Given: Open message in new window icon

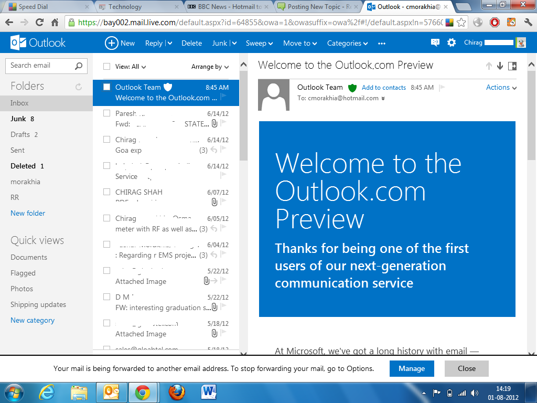Looking at the screenshot, I should click(512, 66).
